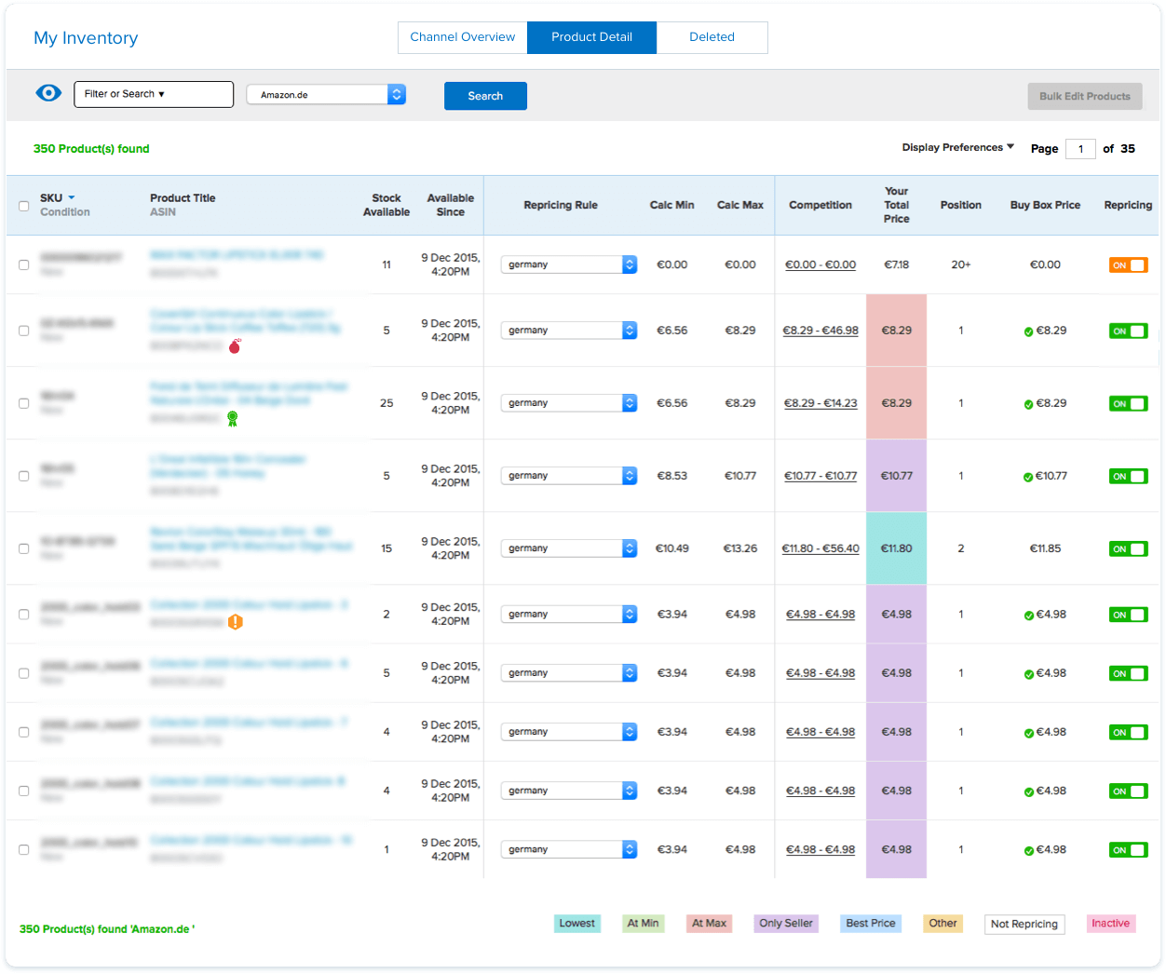Open the €8.29 - €46.98 competition link
The width and height of the screenshot is (1166, 974).
[820, 331]
